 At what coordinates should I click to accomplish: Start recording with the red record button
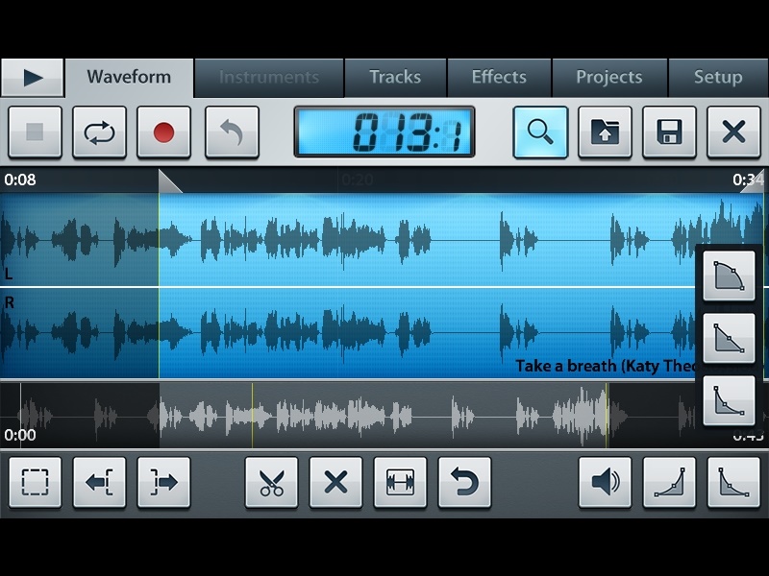[163, 132]
